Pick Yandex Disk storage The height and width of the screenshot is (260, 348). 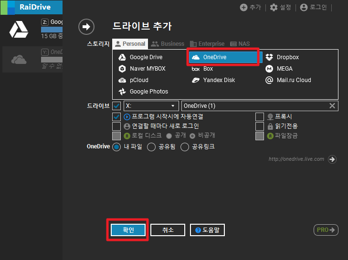coord(213,80)
